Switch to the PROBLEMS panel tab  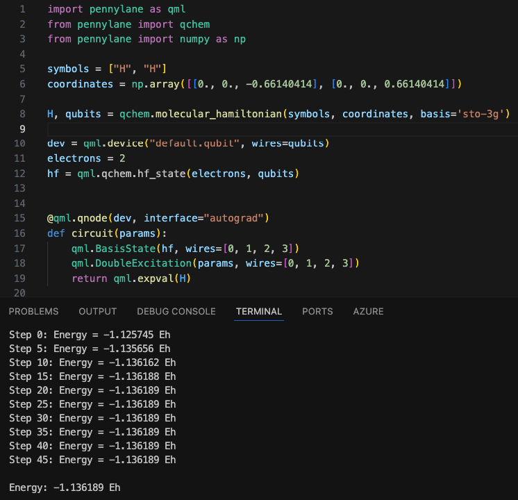33,311
